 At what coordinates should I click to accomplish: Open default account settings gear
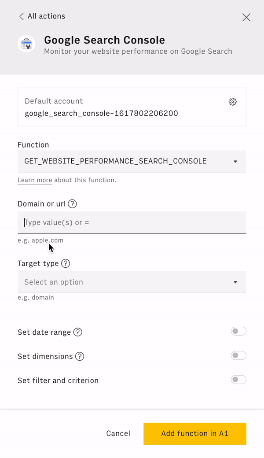pyautogui.click(x=233, y=102)
